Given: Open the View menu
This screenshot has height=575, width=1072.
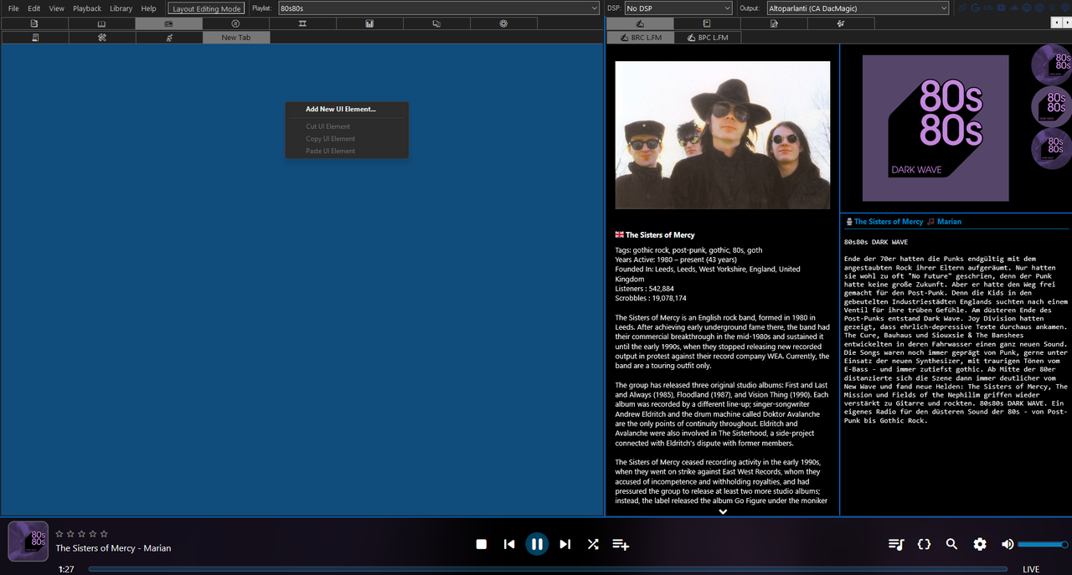Looking at the screenshot, I should click(56, 8).
